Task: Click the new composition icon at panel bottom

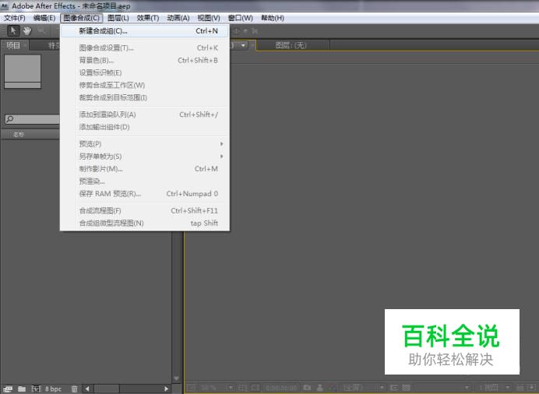Action: click(36, 389)
